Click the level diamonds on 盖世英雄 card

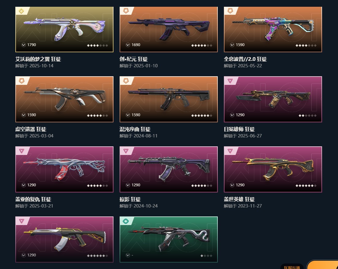coord(306,186)
